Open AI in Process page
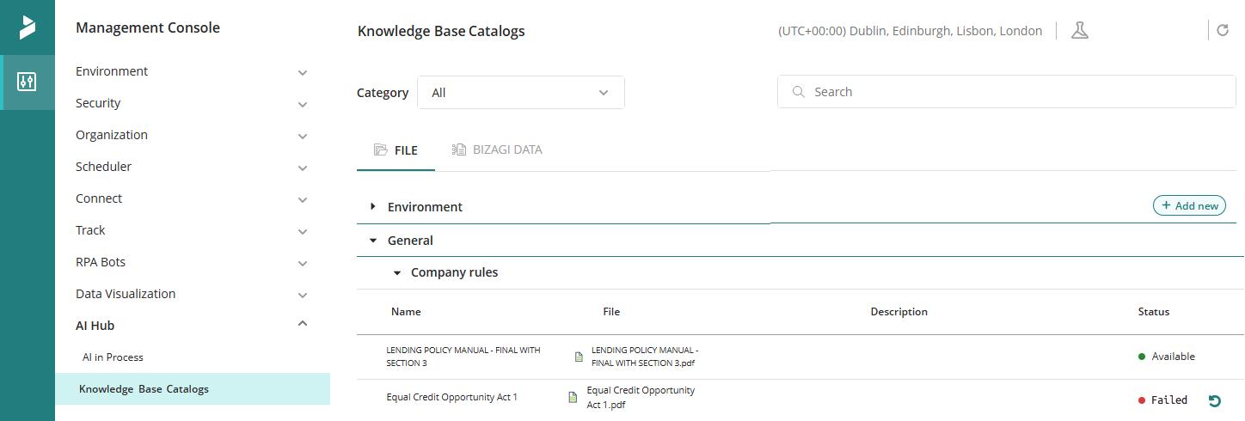Screen dimensions: 1245x421 [x=113, y=357]
